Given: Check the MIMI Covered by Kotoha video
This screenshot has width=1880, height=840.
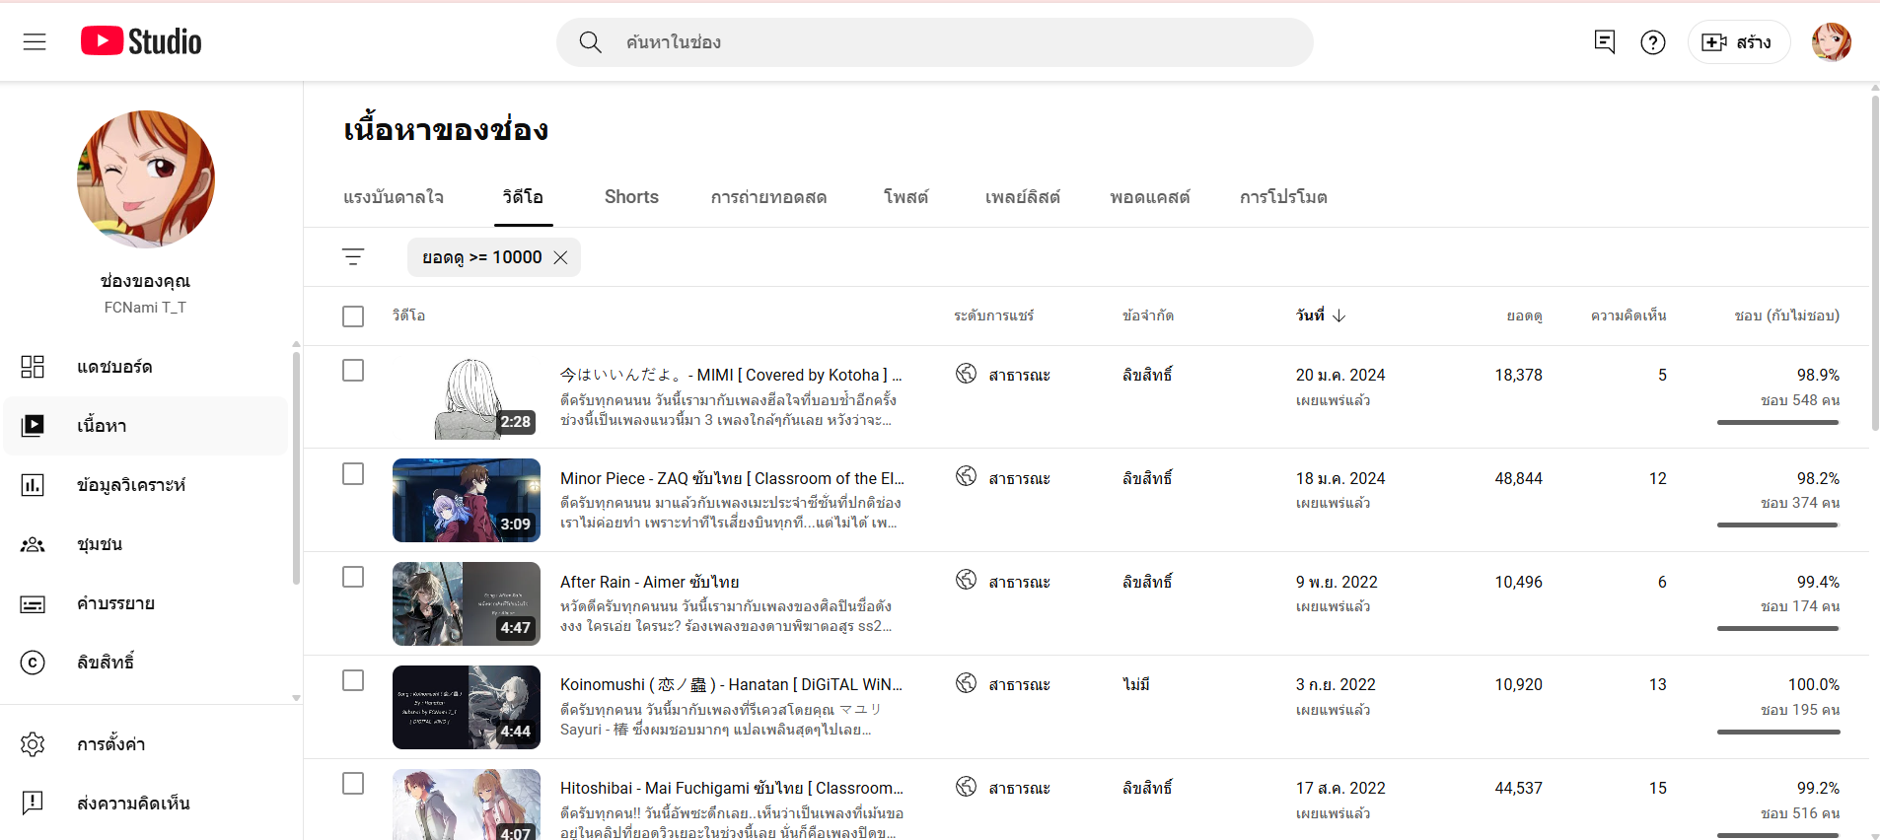Looking at the screenshot, I should point(353,371).
